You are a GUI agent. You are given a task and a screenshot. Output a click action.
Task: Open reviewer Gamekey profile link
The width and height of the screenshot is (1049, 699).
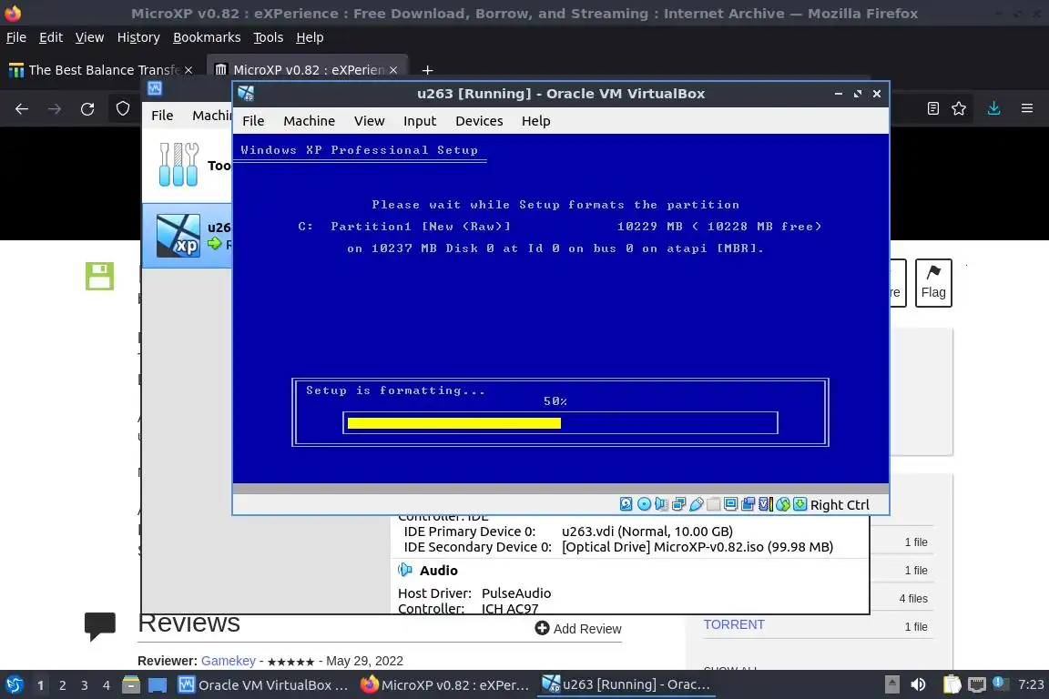click(229, 661)
